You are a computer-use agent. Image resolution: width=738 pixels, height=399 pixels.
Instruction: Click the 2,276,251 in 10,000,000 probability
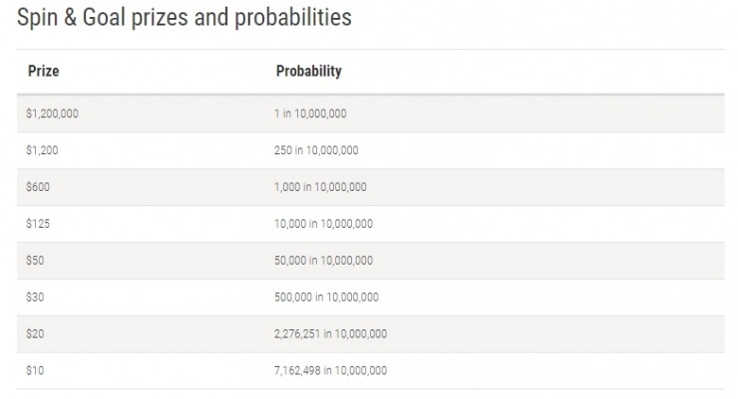(x=330, y=333)
